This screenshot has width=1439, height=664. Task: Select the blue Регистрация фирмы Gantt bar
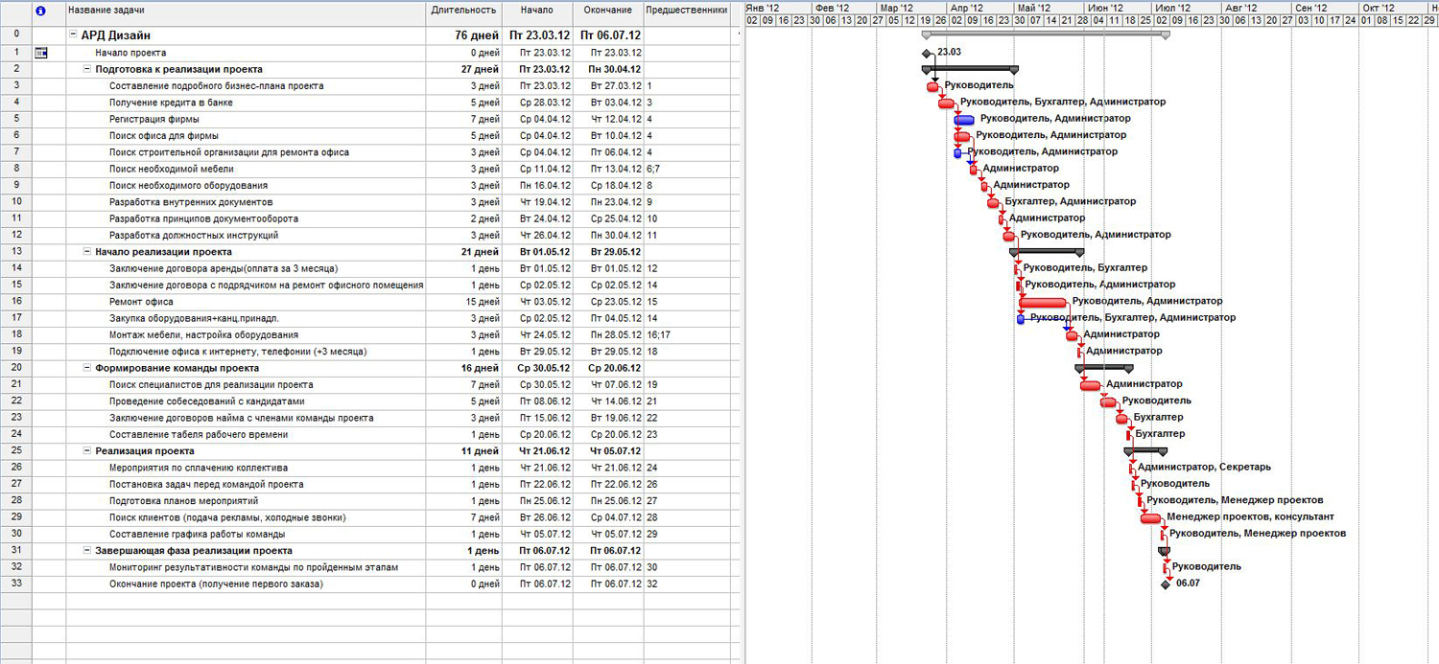pos(964,120)
